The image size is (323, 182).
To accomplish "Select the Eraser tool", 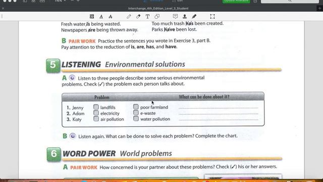I will [x=138, y=17].
